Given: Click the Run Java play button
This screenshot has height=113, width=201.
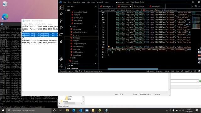Looking at the screenshot, I should click(x=192, y=6).
